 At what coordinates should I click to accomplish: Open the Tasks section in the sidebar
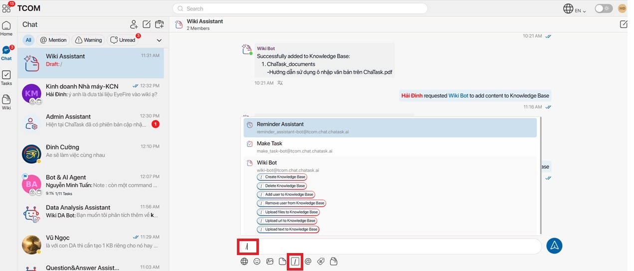6,78
